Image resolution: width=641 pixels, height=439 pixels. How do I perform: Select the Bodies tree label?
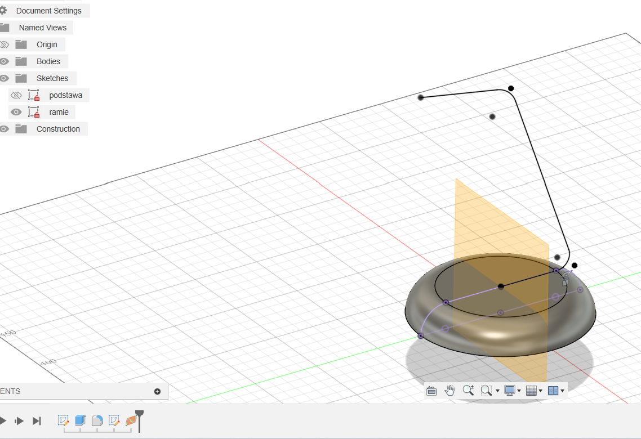click(48, 61)
